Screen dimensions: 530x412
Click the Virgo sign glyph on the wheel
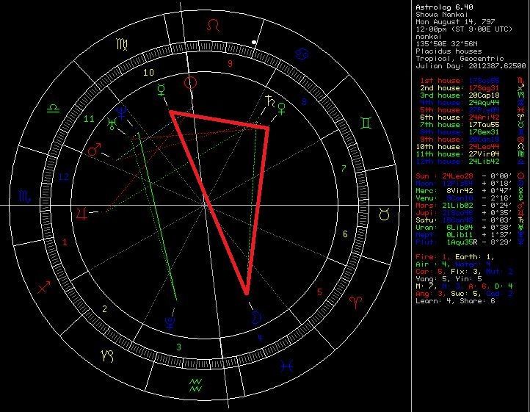click(122, 44)
